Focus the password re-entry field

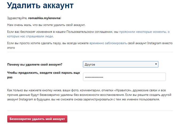pyautogui.click(x=124, y=77)
